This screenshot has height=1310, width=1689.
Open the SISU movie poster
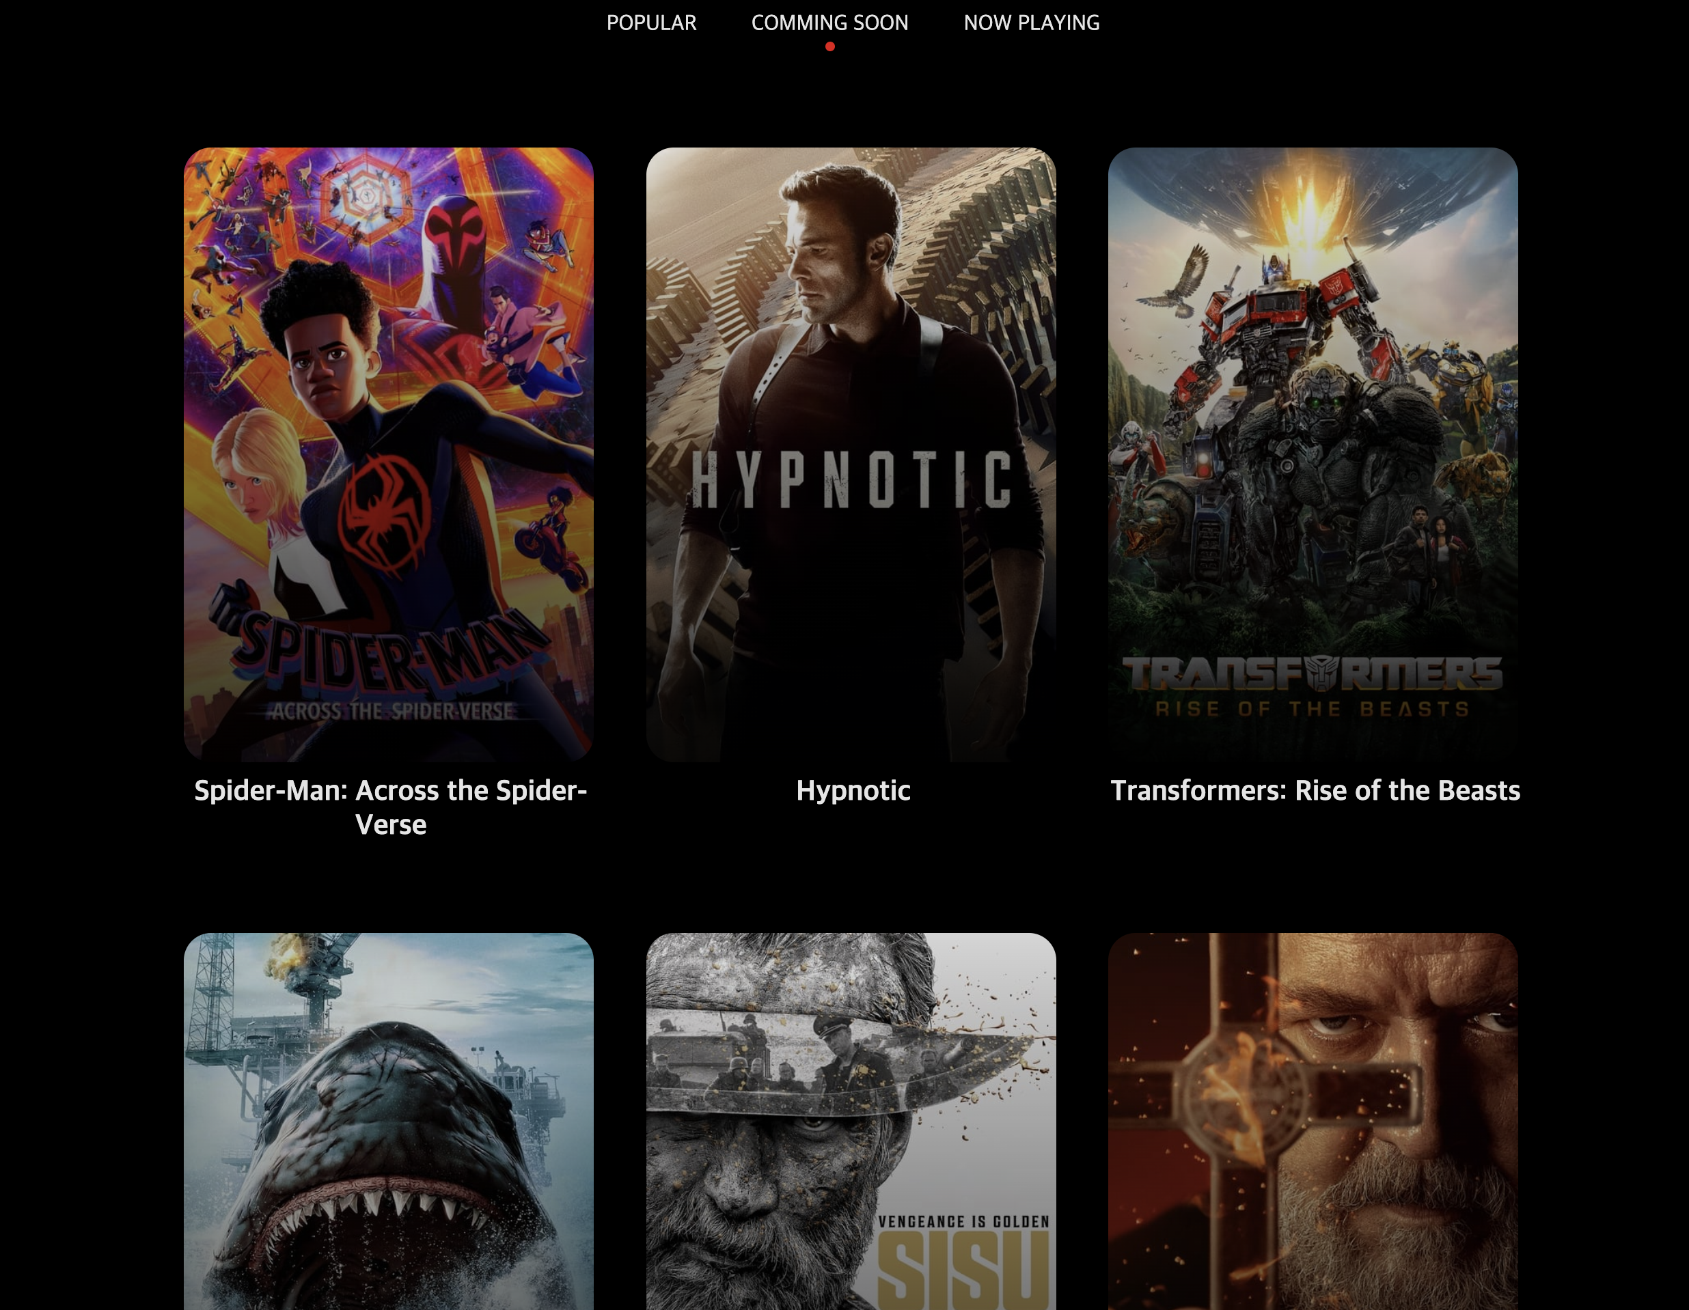[x=851, y=1121]
